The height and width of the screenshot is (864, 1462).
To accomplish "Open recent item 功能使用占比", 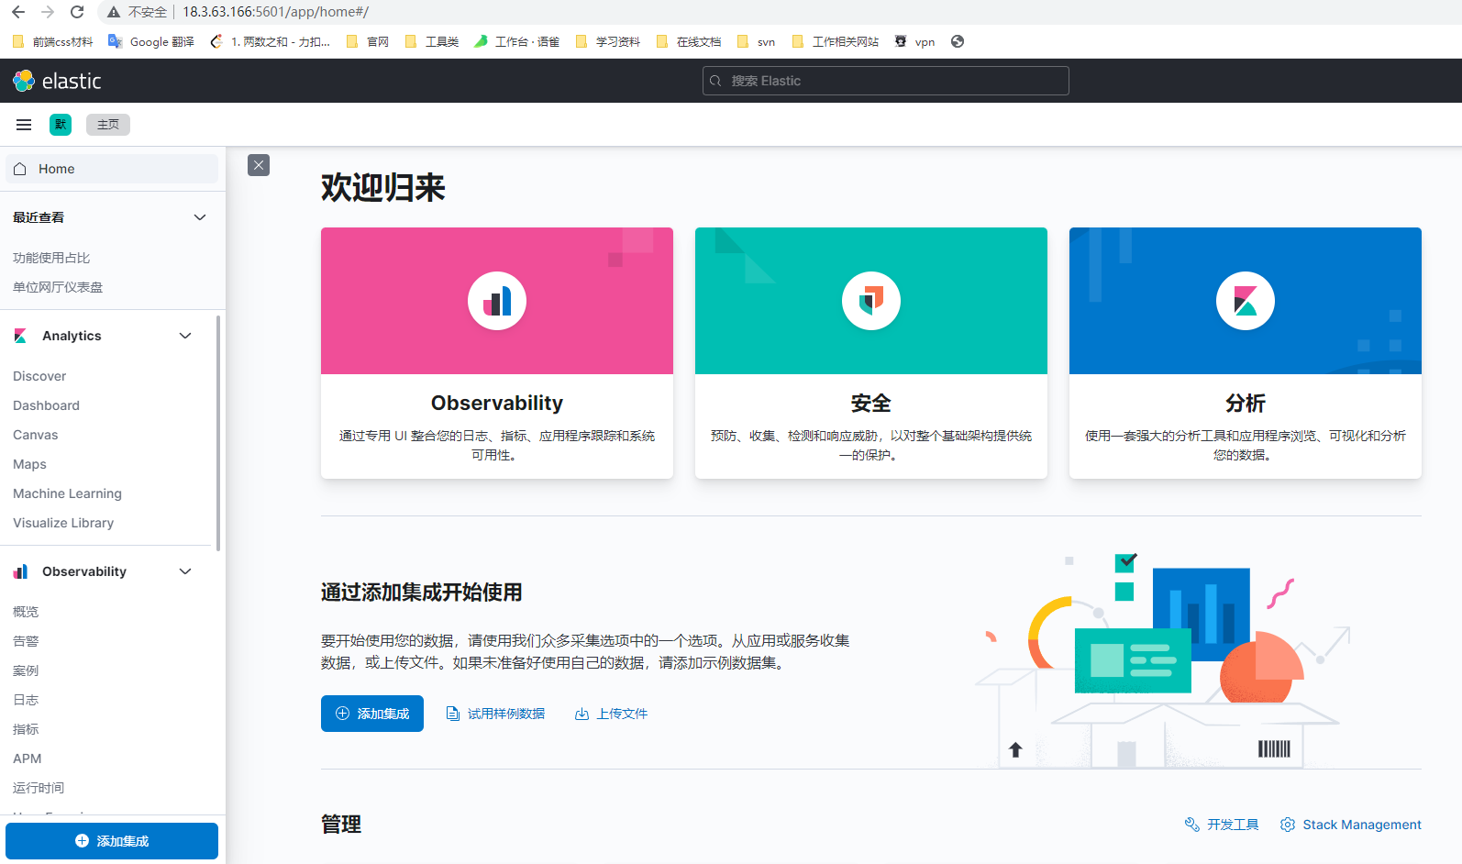I will click(x=51, y=258).
